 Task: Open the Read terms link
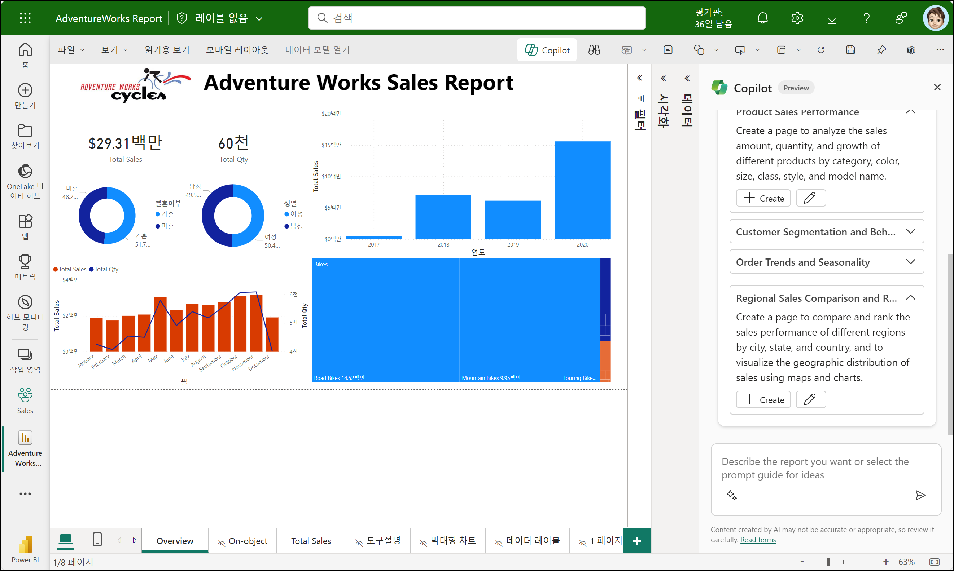pyautogui.click(x=758, y=539)
